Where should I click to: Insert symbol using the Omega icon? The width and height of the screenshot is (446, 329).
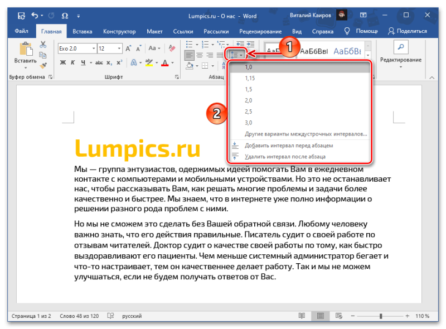click(x=65, y=16)
